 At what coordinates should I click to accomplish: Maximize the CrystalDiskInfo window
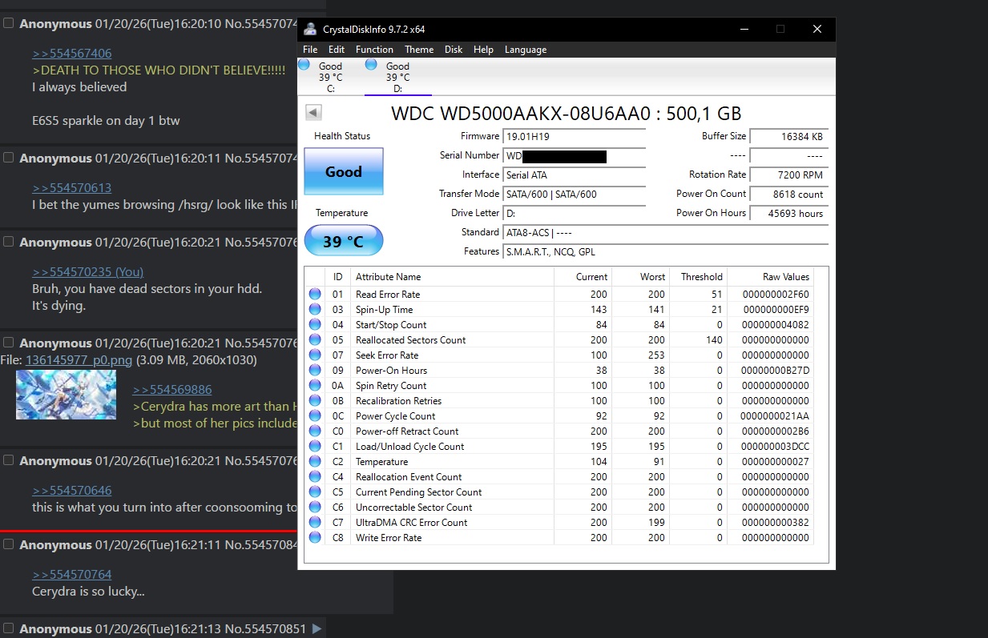click(x=780, y=30)
